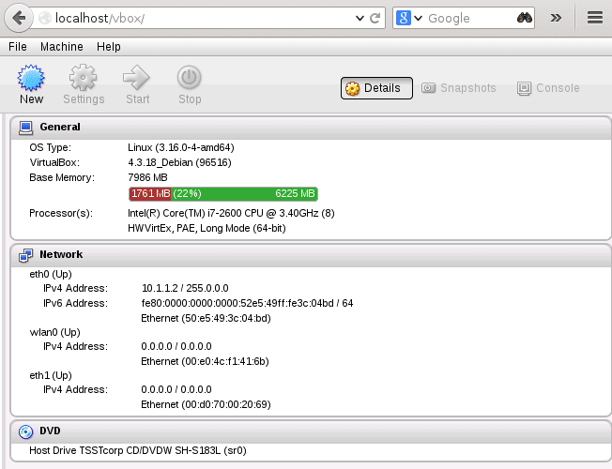Click the eth1 (Up) interface label

click(x=51, y=375)
